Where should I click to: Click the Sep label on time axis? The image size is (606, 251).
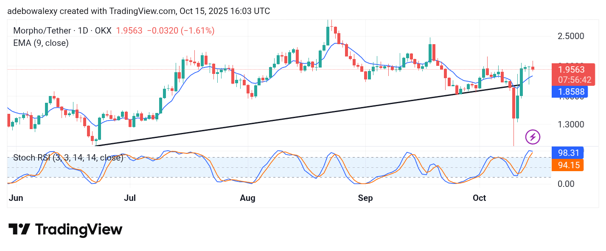[365, 198]
